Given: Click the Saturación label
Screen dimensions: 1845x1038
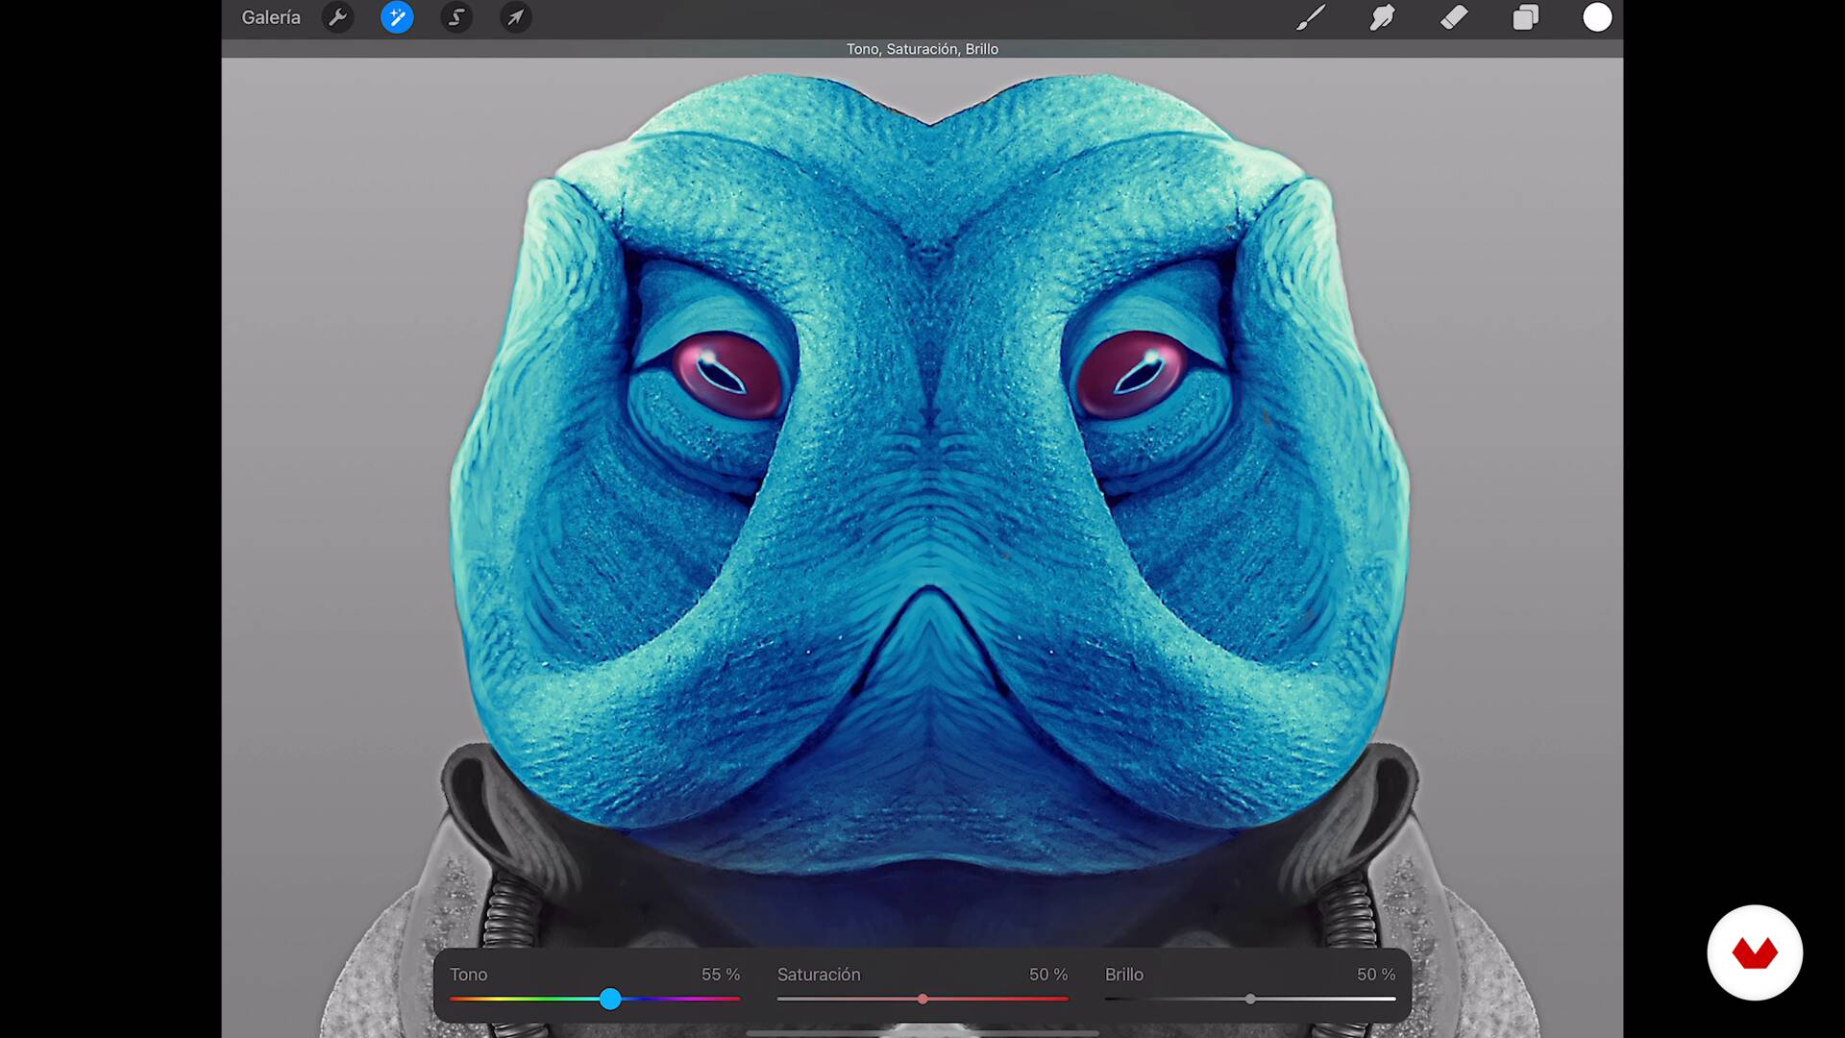Looking at the screenshot, I should coord(819,975).
